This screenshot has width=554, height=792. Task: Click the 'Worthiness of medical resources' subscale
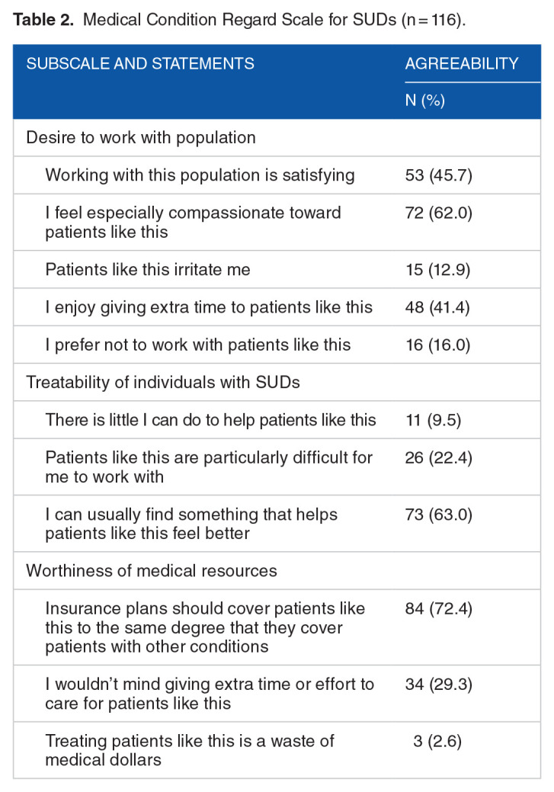(152, 570)
